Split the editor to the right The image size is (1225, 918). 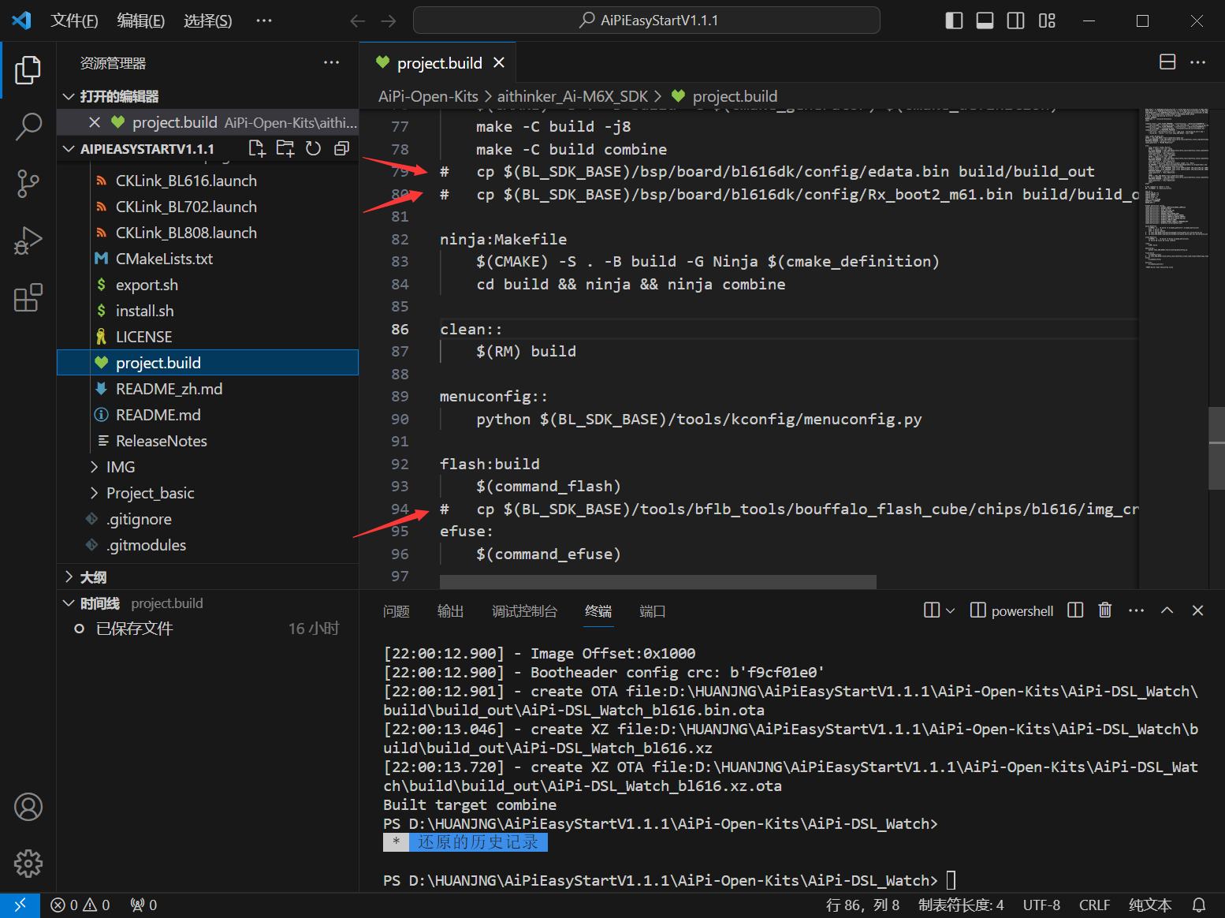[1167, 62]
